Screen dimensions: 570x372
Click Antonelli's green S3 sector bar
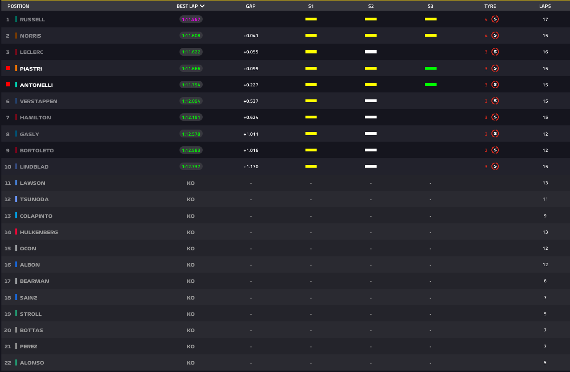pos(431,85)
